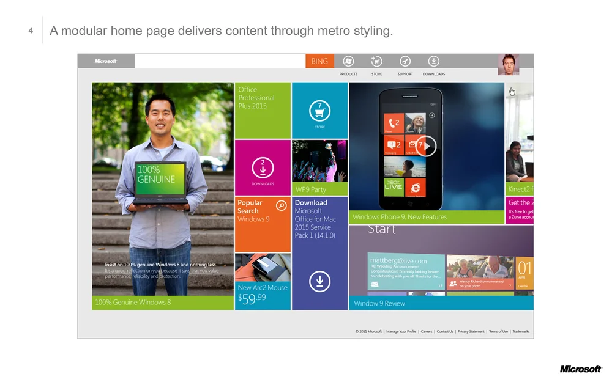Click the phone call tile on phone screen
Image resolution: width=612 pixels, height=382 pixels.
pyautogui.click(x=394, y=123)
